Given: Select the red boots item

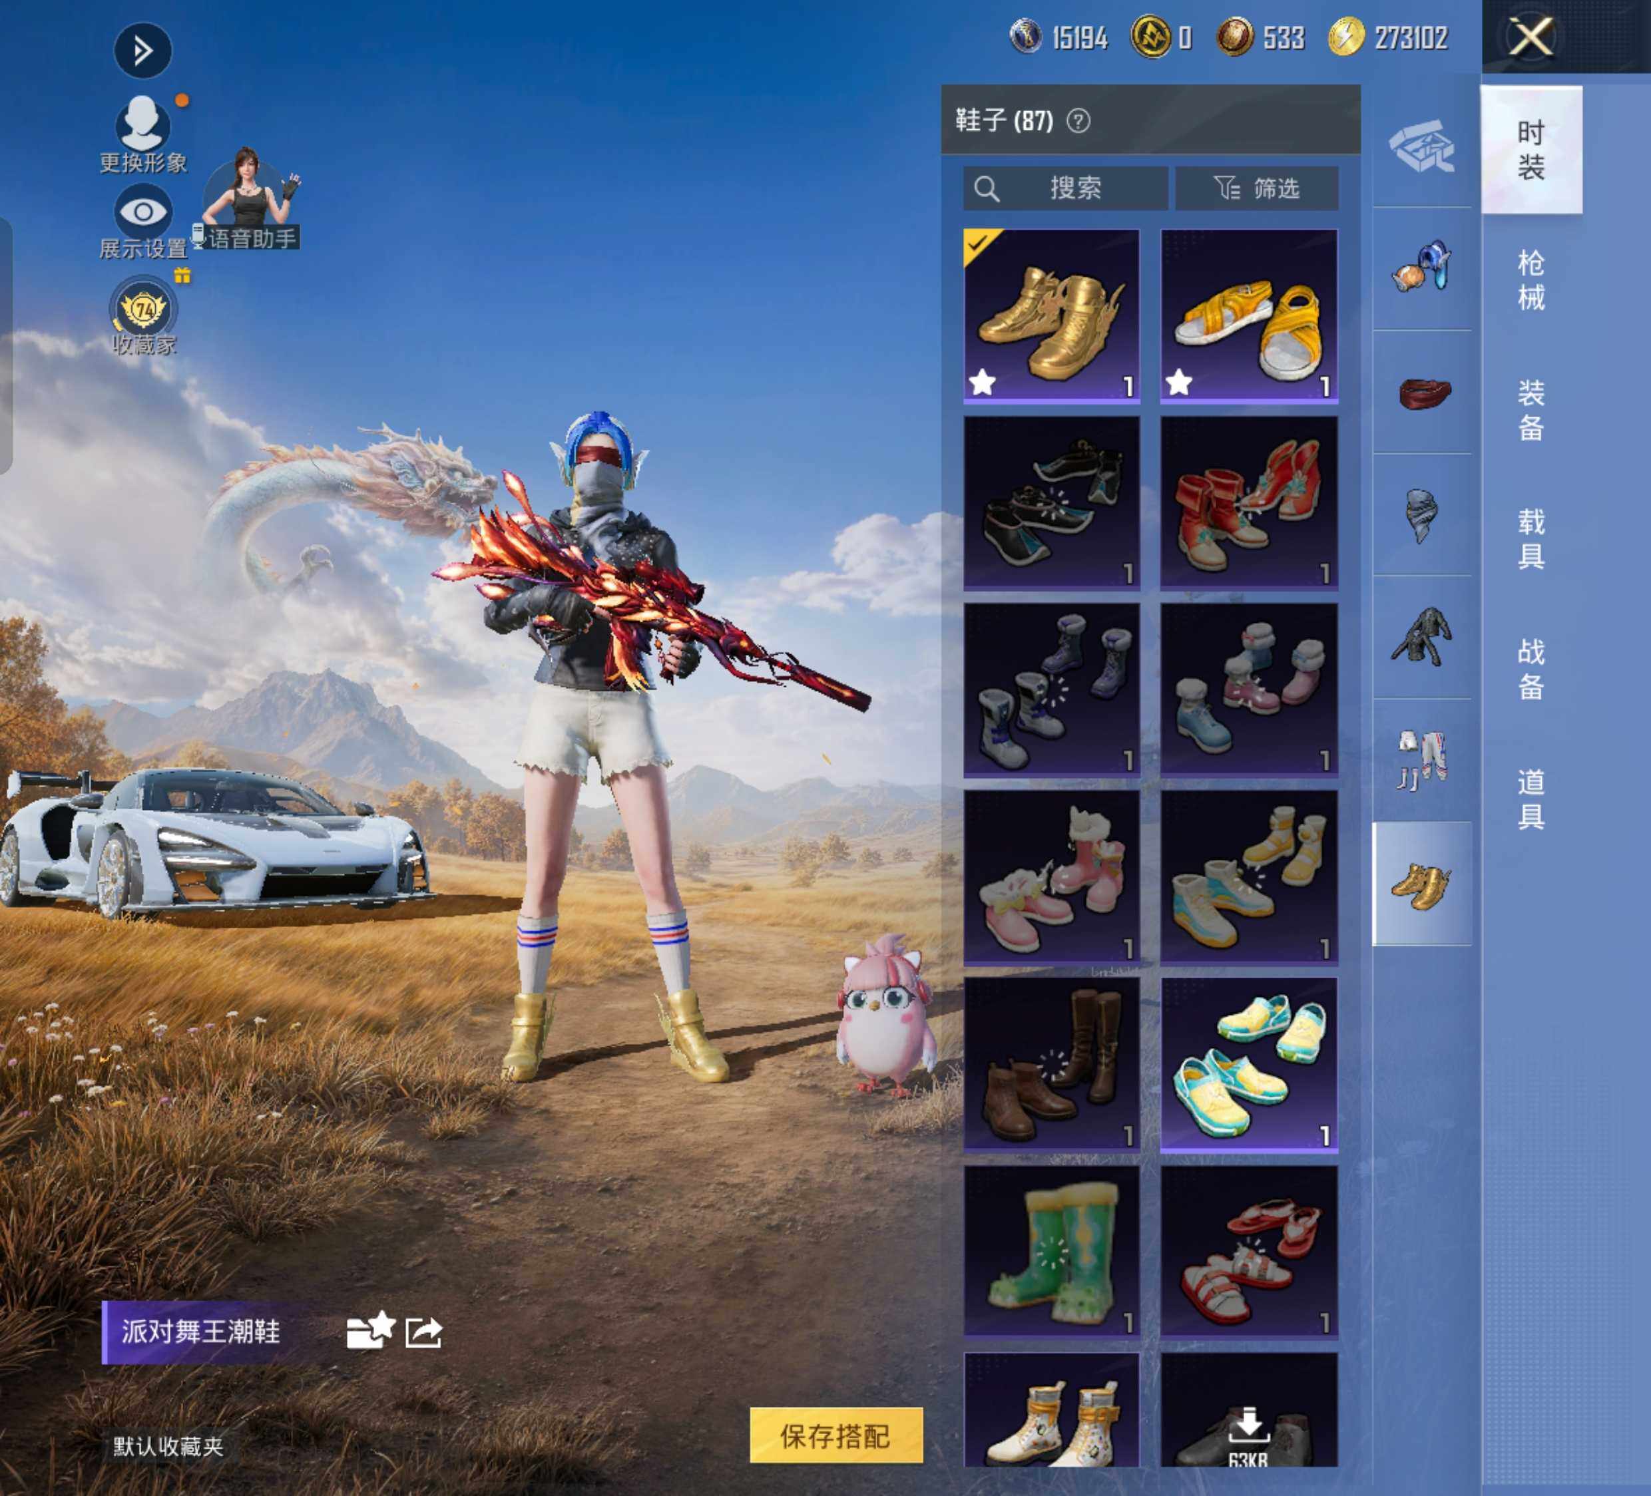Looking at the screenshot, I should click(1249, 502).
